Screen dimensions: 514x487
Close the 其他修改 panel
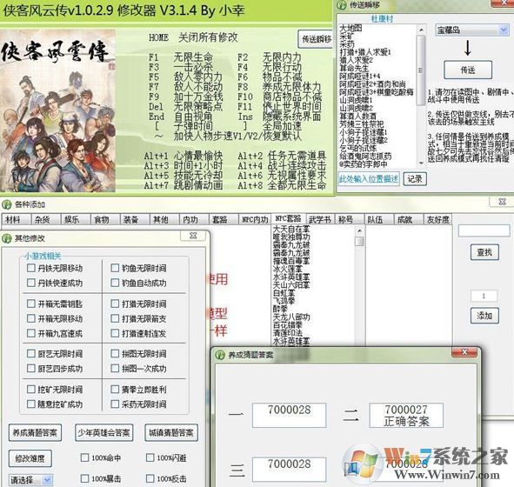coord(193,236)
